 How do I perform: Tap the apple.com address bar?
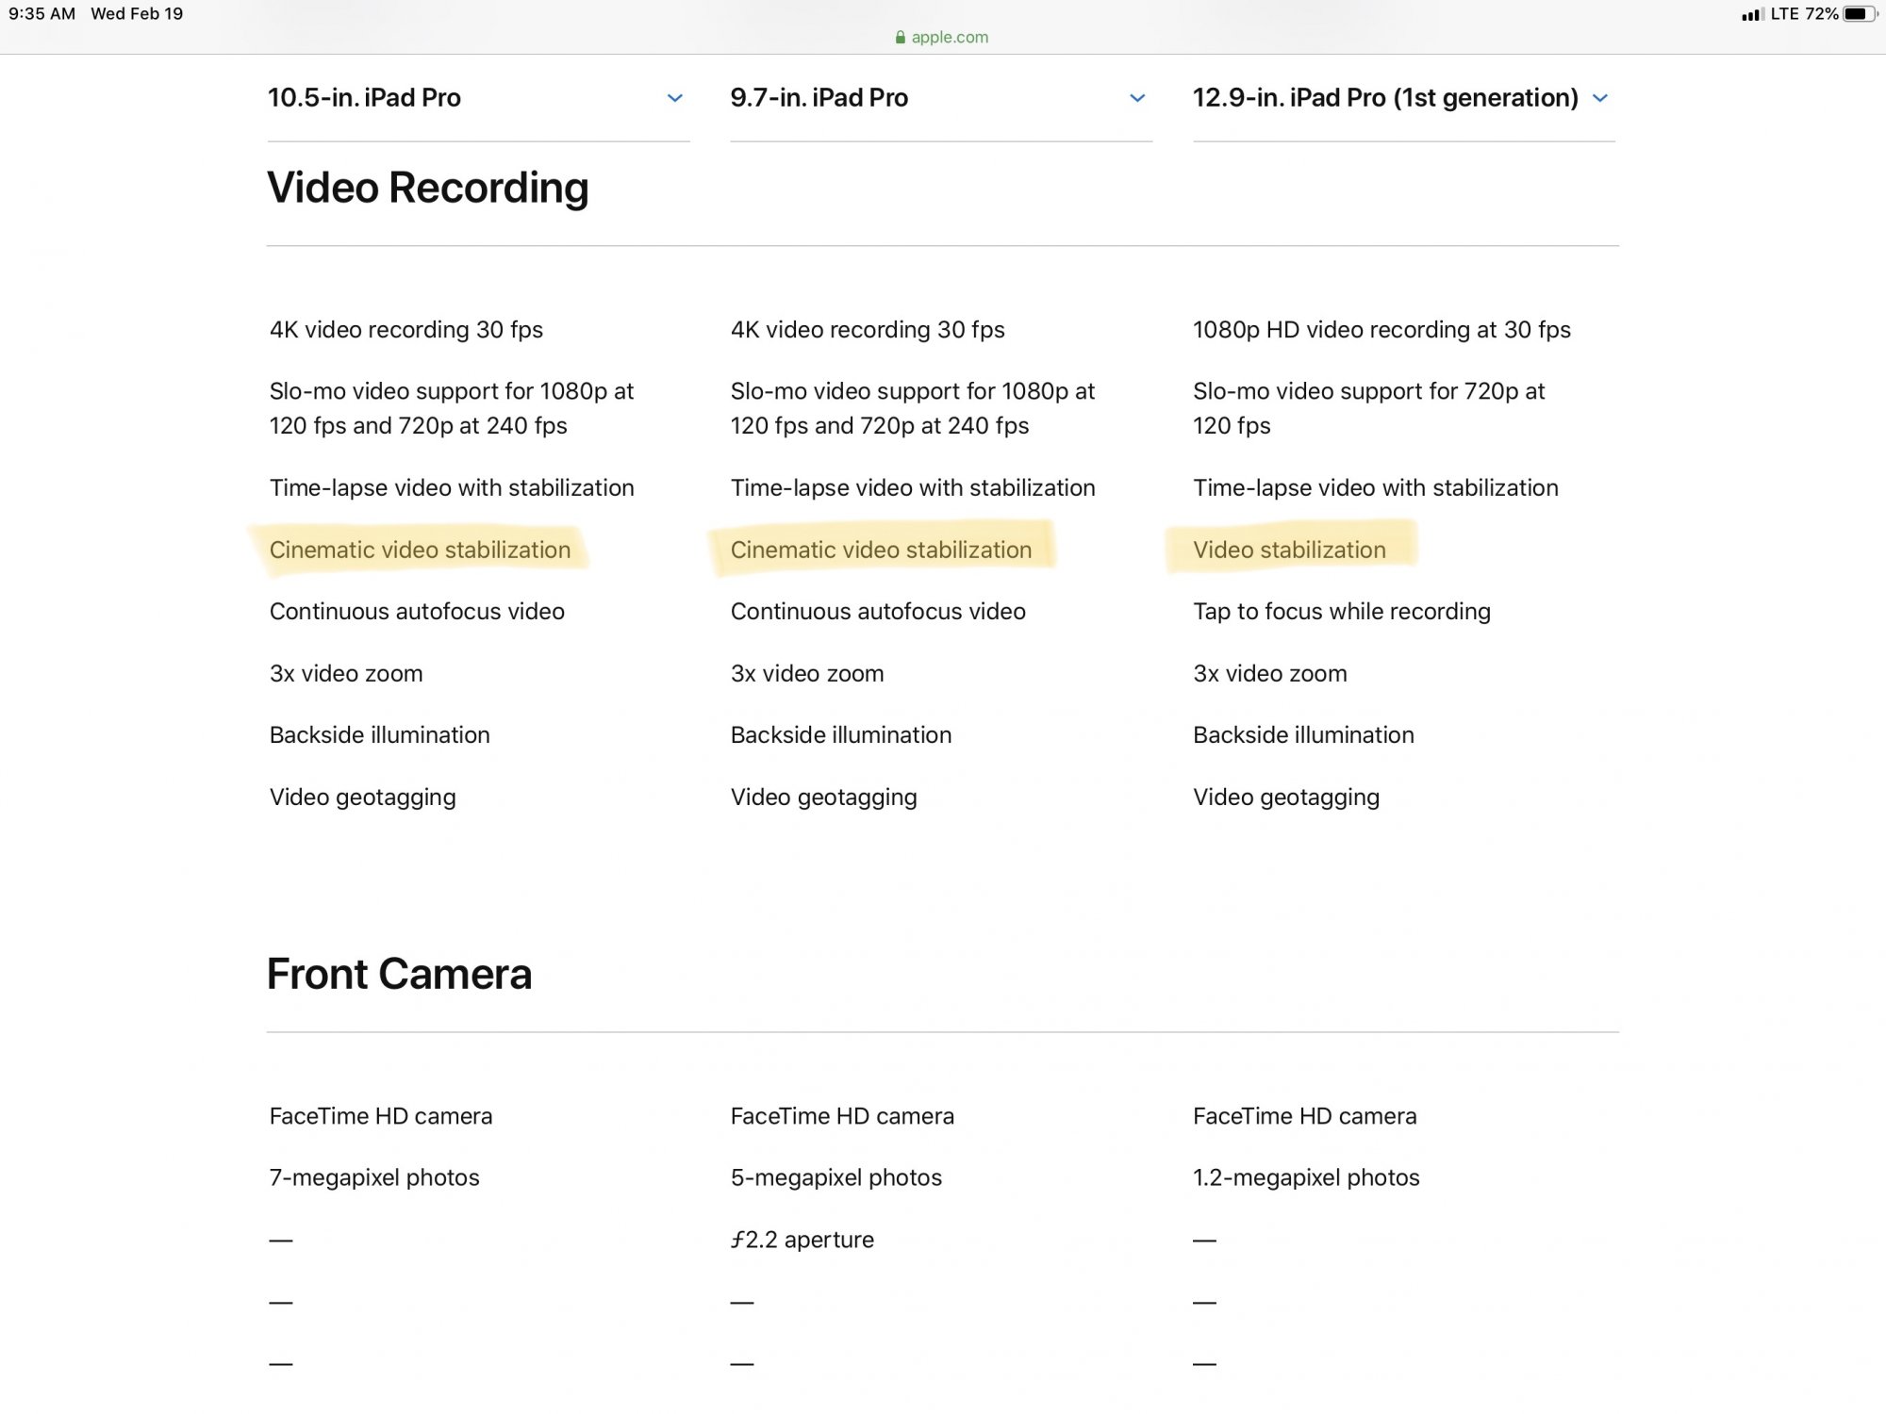pyautogui.click(x=942, y=38)
